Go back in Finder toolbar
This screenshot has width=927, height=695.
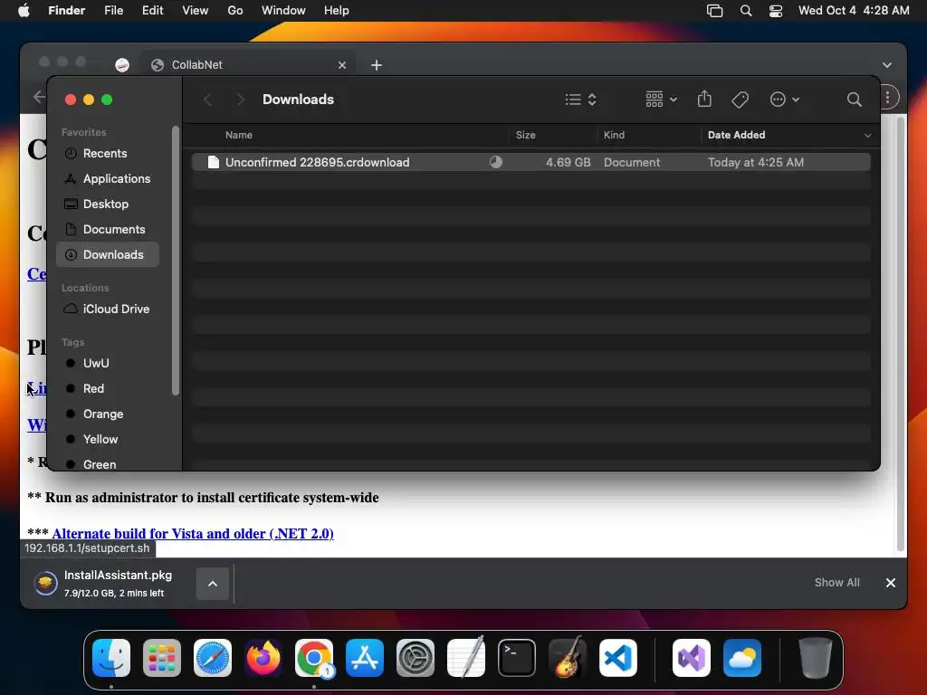207,100
